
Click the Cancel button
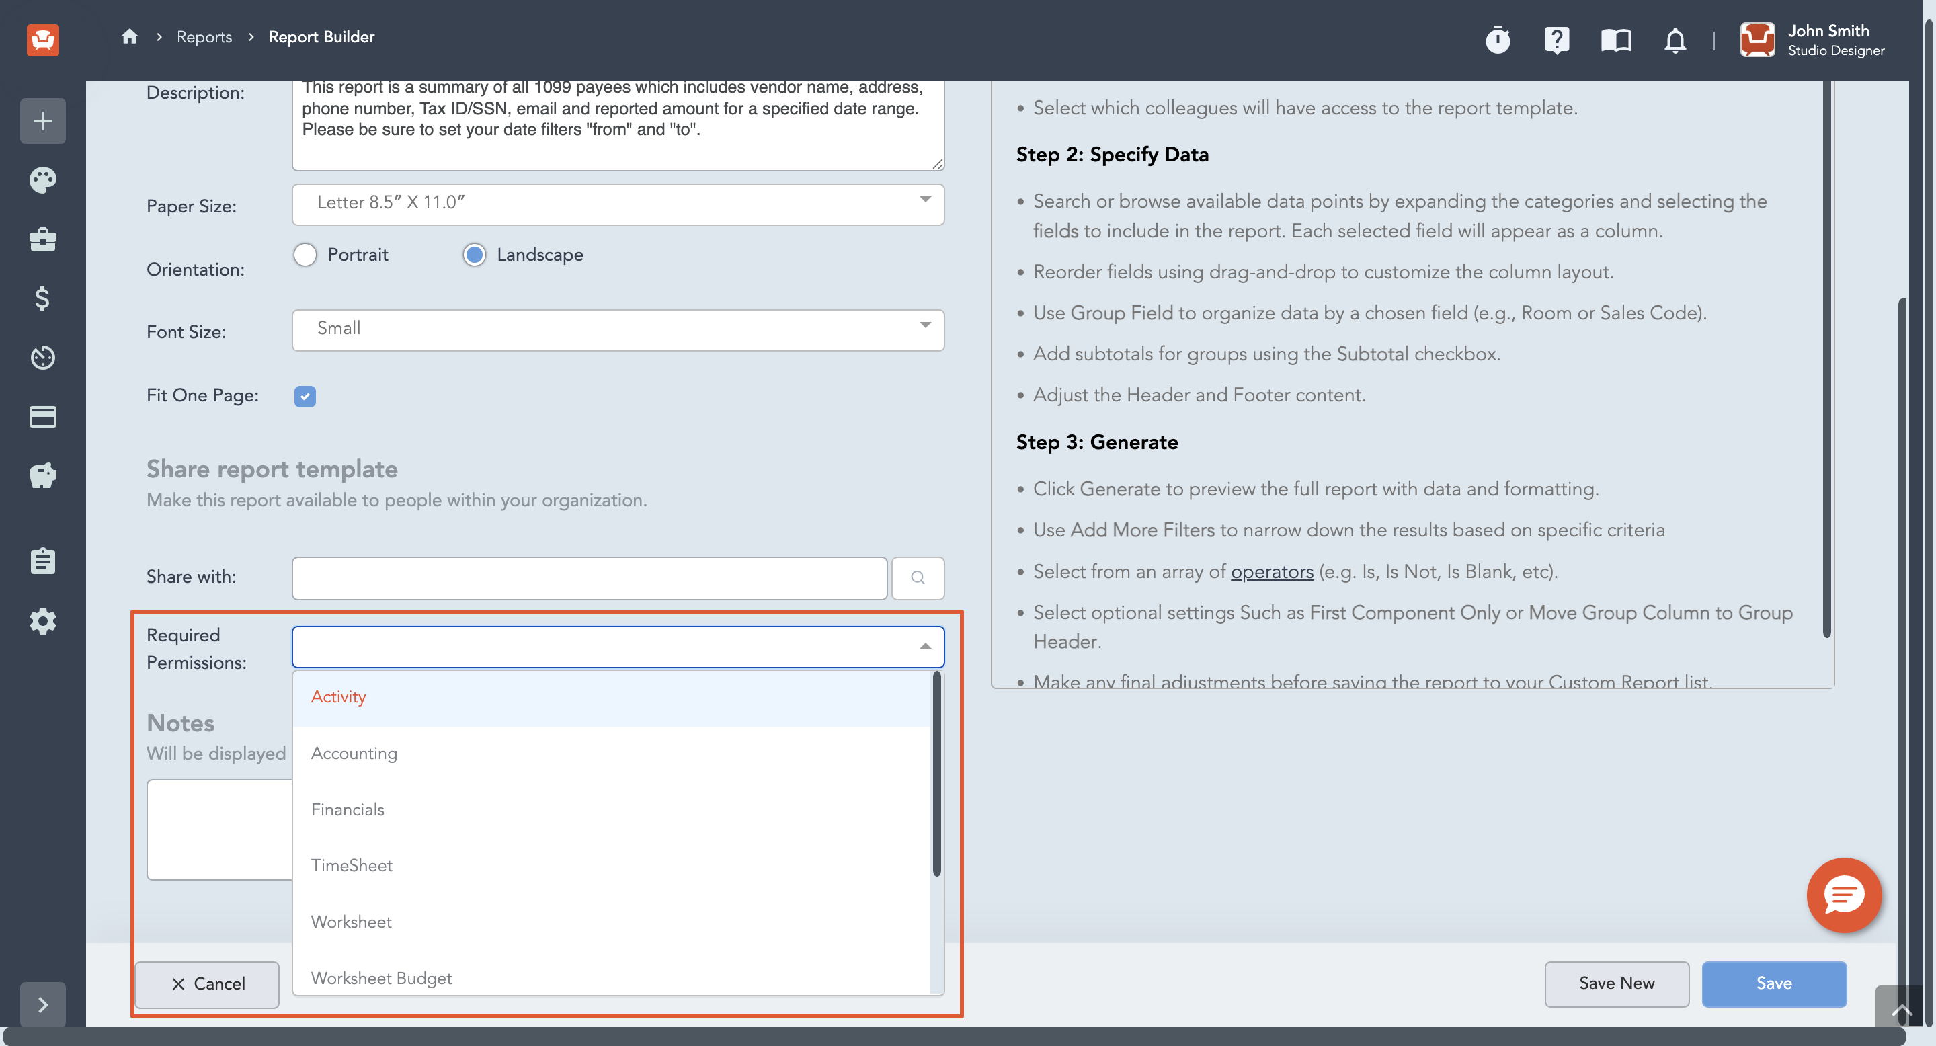click(x=208, y=983)
